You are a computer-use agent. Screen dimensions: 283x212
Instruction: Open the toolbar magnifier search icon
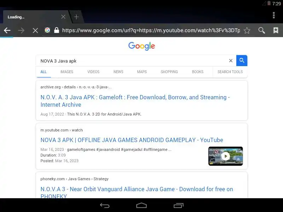(x=261, y=30)
